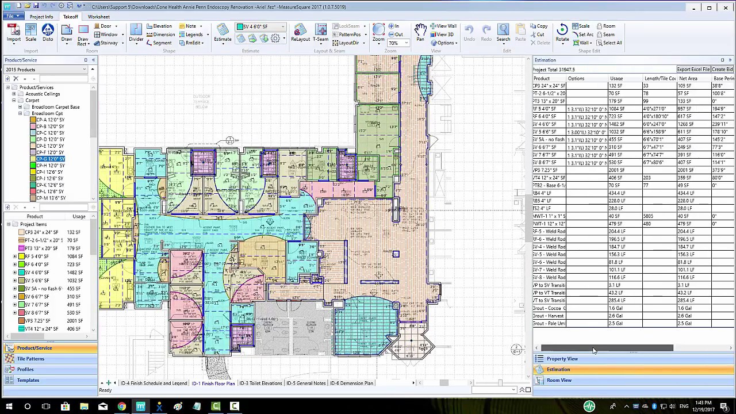Expand the Acoustic Ceilings node
Screen dimensions: 736x414
click(14, 94)
